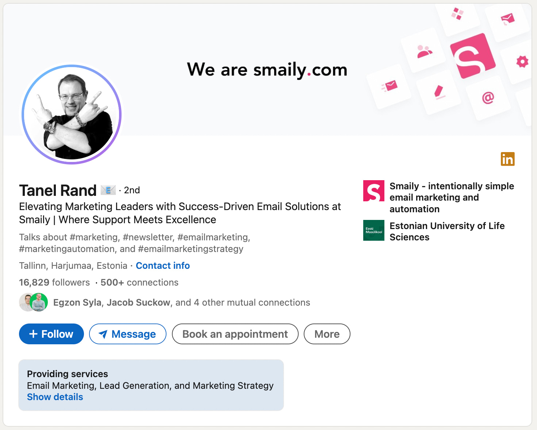This screenshot has width=537, height=430.
Task: Click the gold LinkedIn premium badge icon
Action: [507, 159]
